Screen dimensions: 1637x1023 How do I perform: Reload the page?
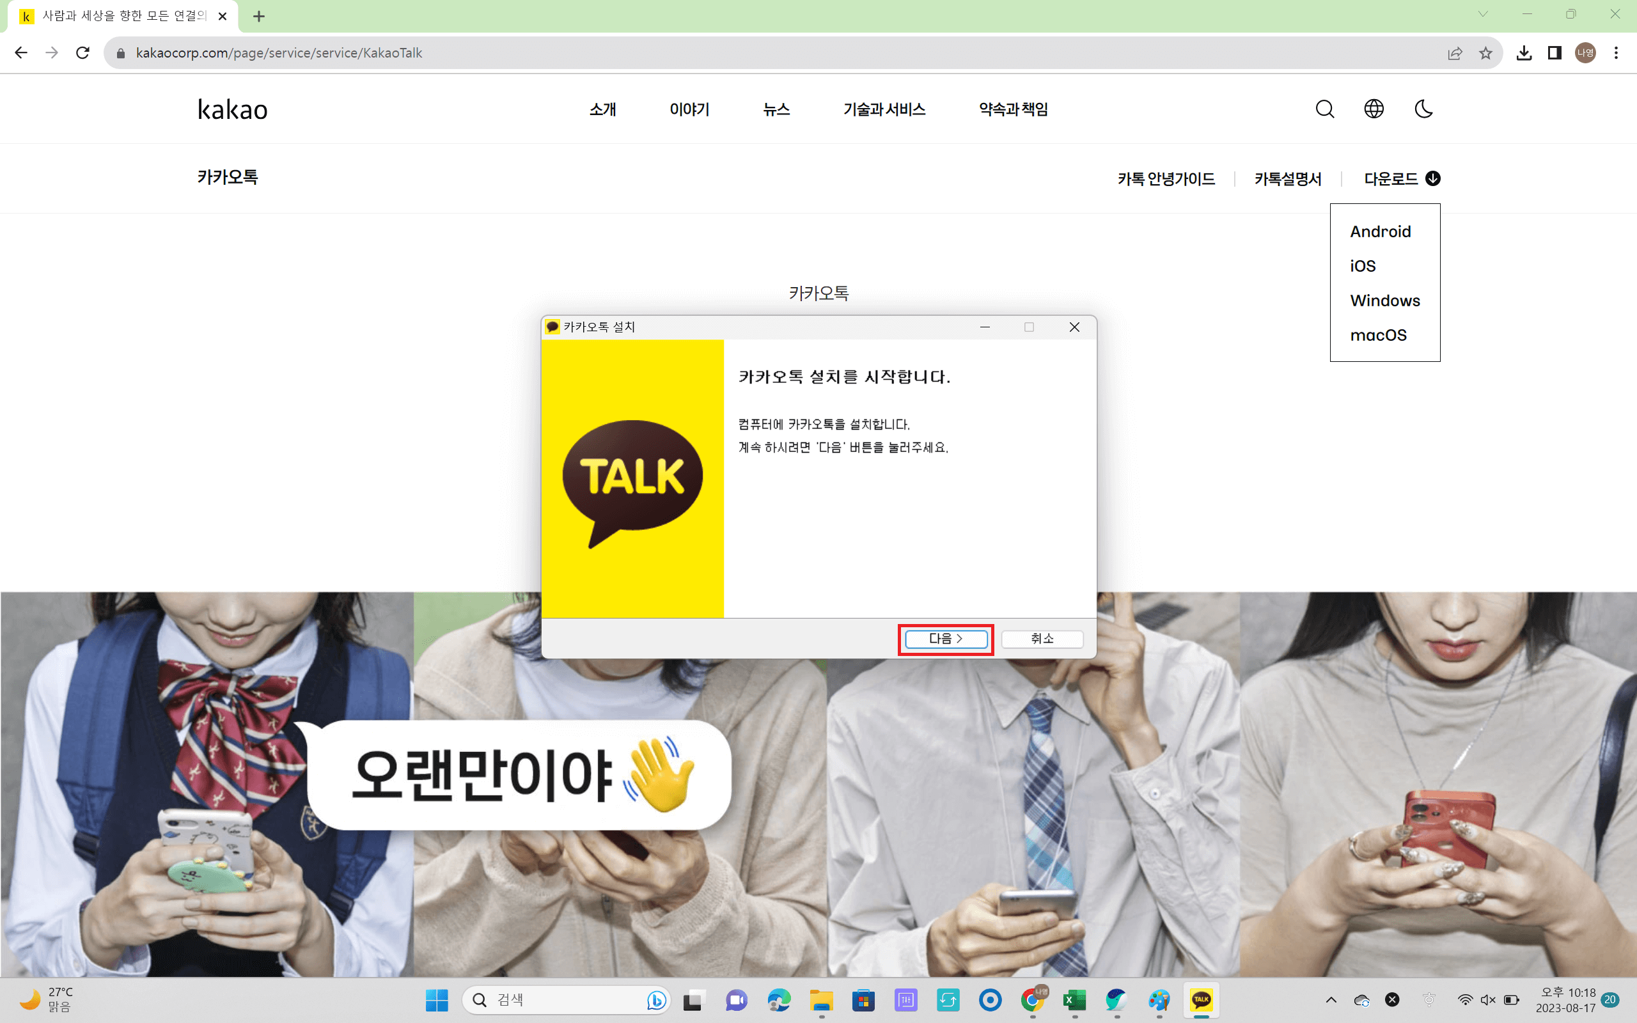click(x=82, y=53)
